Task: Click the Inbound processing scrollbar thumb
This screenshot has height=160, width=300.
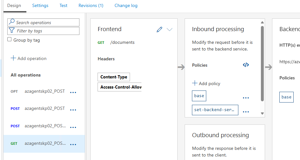Action: 262,63
